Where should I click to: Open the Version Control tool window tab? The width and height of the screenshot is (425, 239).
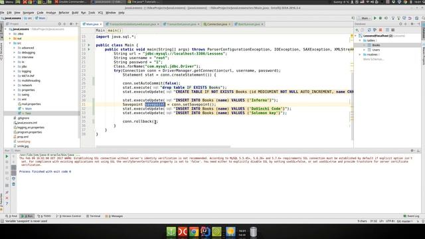(x=68, y=216)
